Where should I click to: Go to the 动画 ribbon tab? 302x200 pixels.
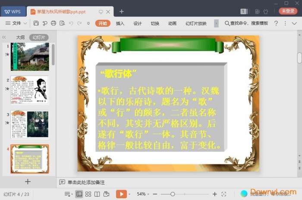click(x=172, y=23)
